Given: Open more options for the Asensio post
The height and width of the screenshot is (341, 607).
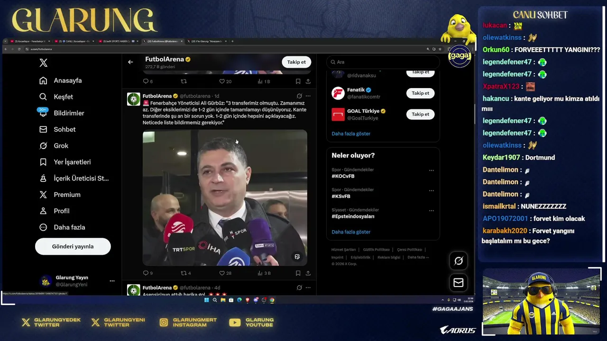Looking at the screenshot, I should 308,287.
